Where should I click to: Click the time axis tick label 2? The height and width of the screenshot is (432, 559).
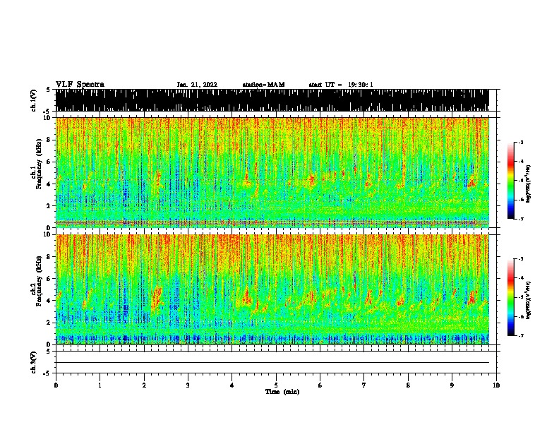(x=144, y=385)
